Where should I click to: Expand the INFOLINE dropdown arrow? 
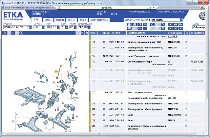click(181, 20)
